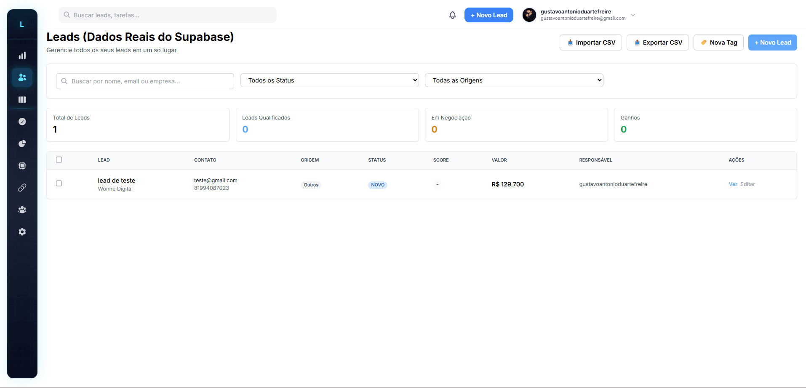The image size is (806, 388).
Task: Open the link integrations icon in sidebar
Action: [22, 188]
